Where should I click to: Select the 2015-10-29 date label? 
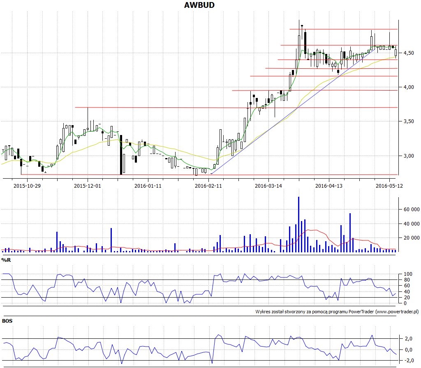[27, 186]
